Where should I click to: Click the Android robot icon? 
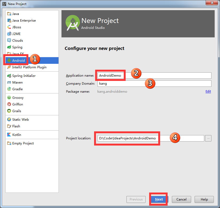point(9,60)
